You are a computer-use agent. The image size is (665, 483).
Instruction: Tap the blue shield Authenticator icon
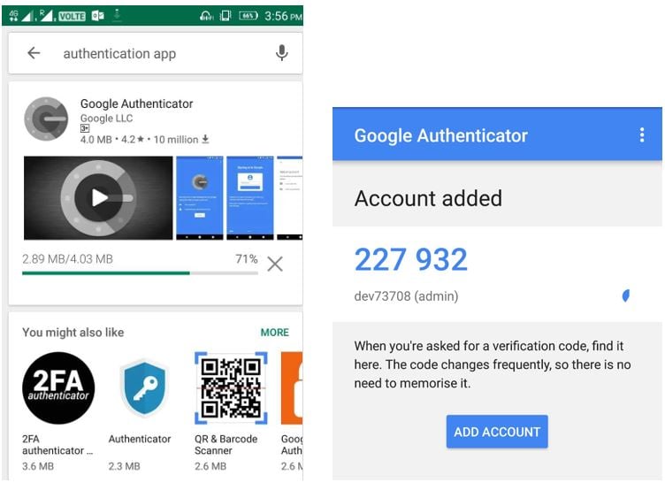click(143, 388)
